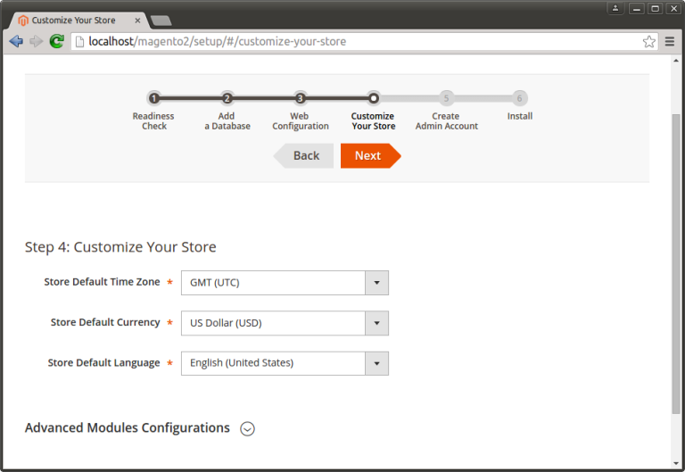Reload the page with refresh icon

pyautogui.click(x=56, y=41)
